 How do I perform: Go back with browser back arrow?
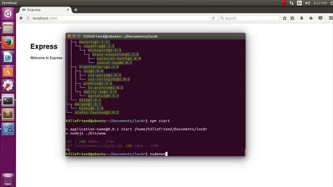pos(21,18)
